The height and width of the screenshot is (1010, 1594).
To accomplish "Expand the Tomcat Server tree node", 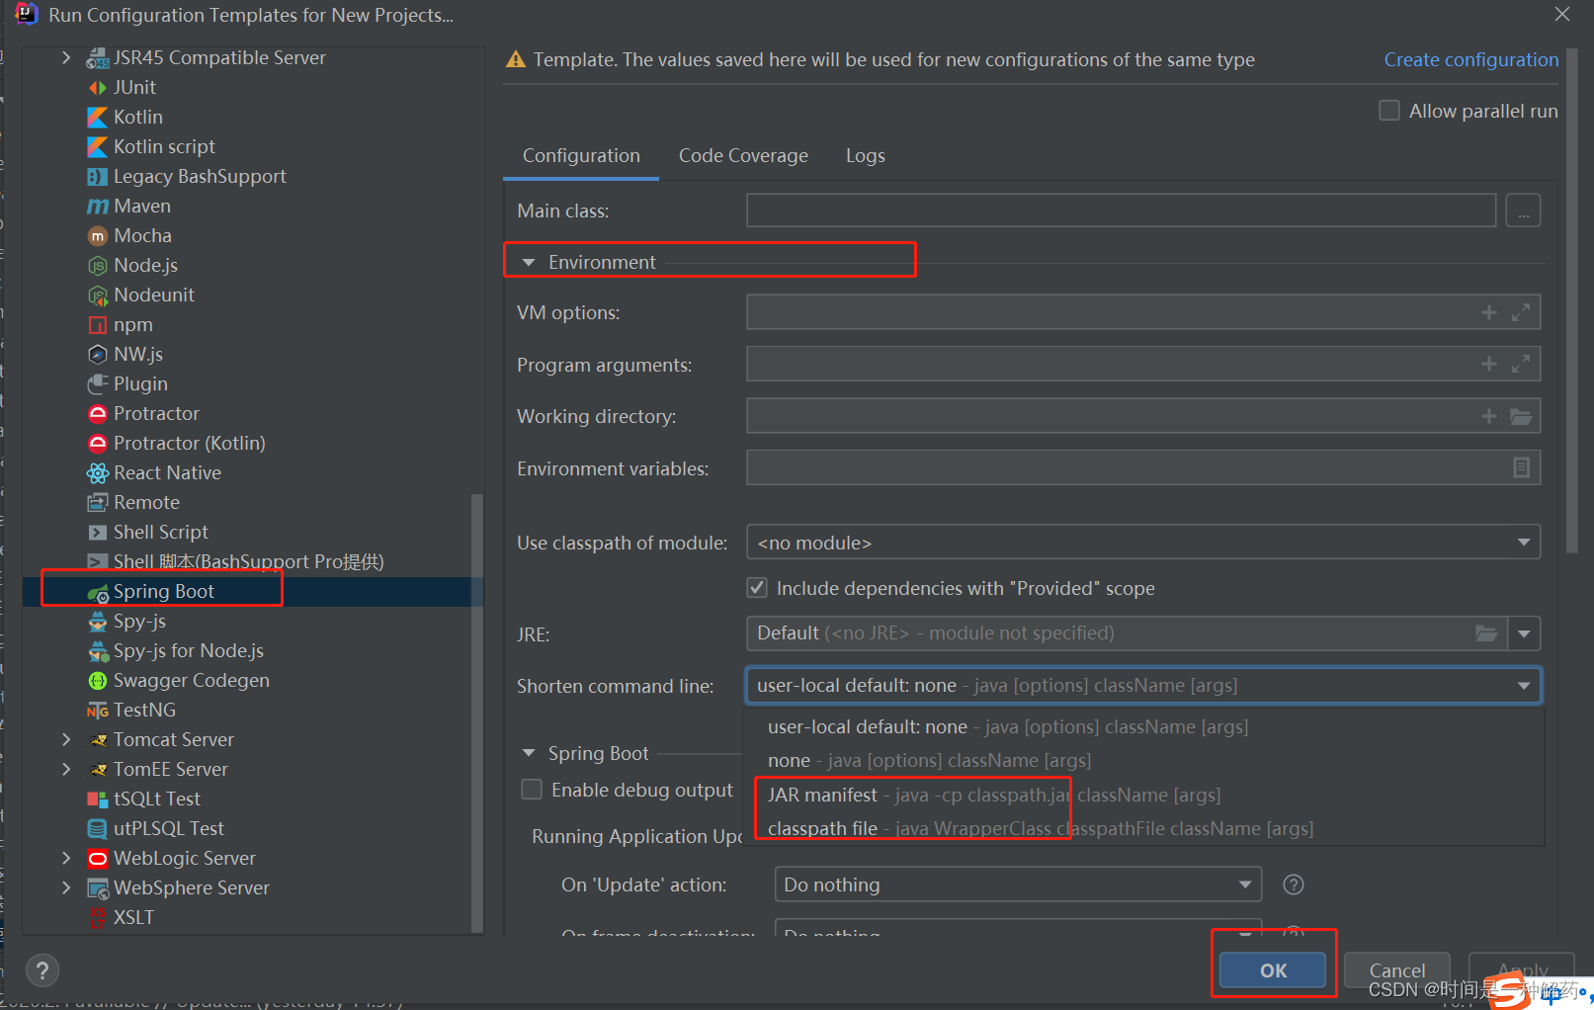I will click(x=65, y=739).
